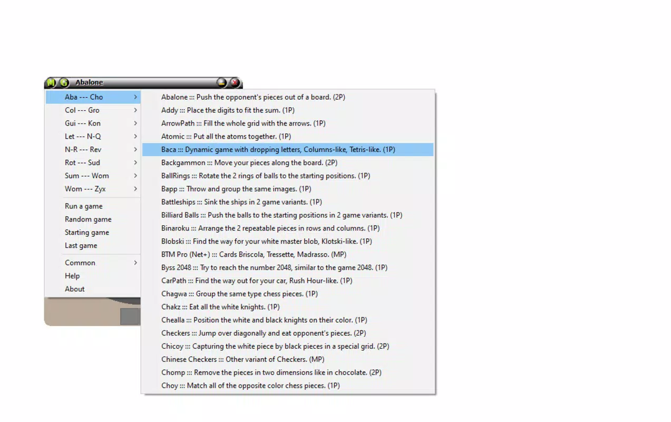Pick the Billiard Balls game entry
The image size is (671, 422).
click(288, 215)
